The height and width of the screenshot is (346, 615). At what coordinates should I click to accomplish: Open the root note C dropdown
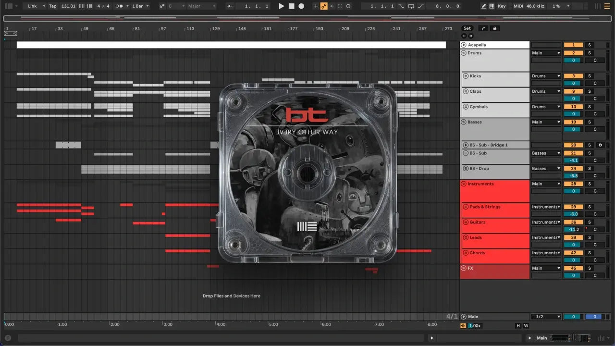(175, 6)
